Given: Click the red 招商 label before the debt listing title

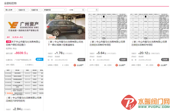Looking at the screenshot, I should pyautogui.click(x=9, y=42).
